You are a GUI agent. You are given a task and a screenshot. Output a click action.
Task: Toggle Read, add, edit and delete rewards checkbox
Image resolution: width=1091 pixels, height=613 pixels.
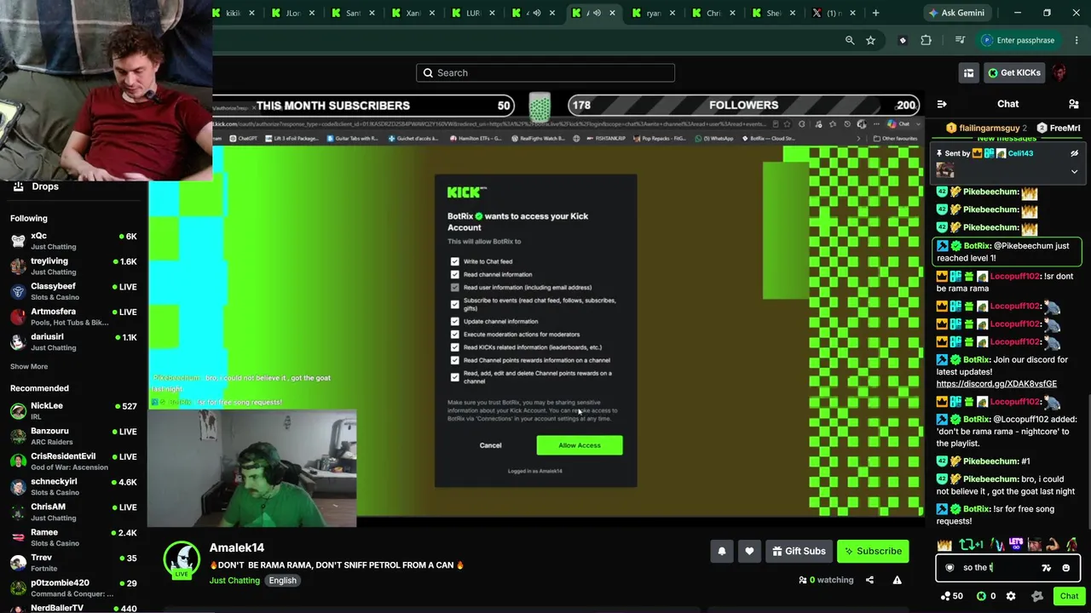[455, 377]
